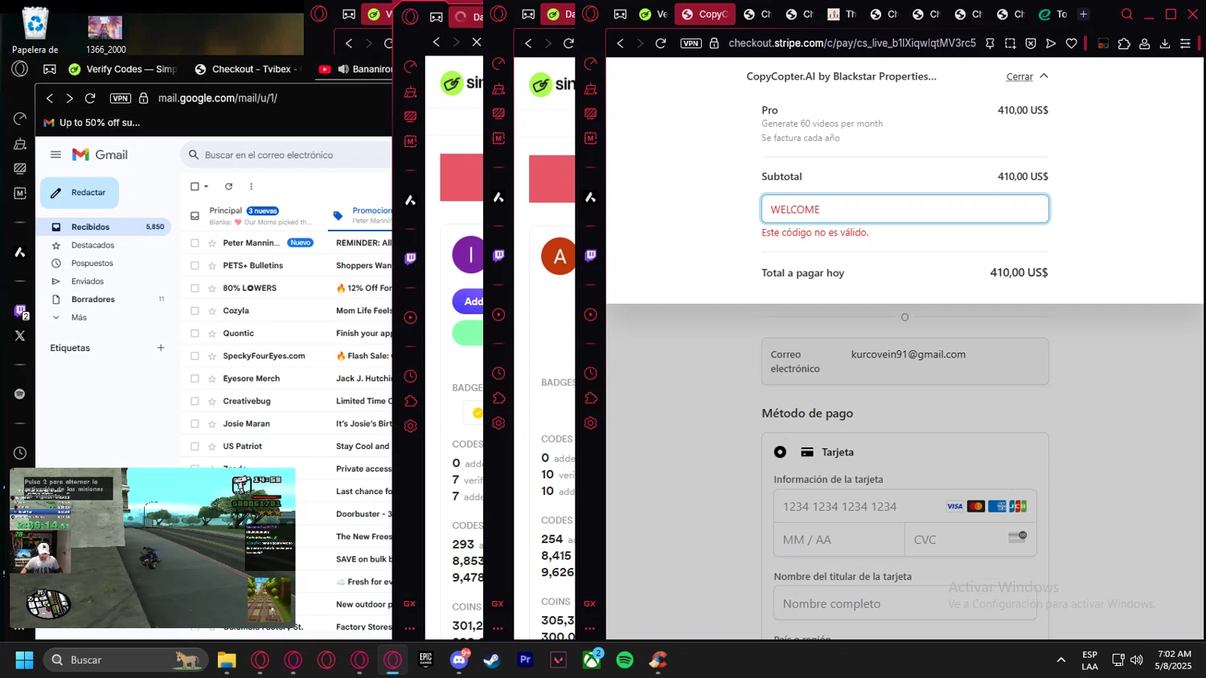Viewport: 1206px width, 678px height.
Task: Open the X (Twitter) sidebar icon
Action: (x=20, y=336)
